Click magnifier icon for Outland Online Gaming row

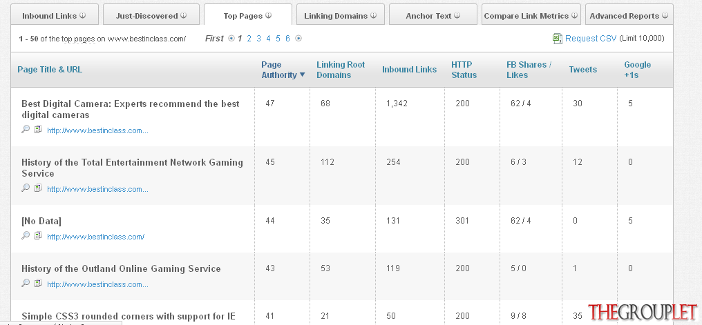pos(26,283)
